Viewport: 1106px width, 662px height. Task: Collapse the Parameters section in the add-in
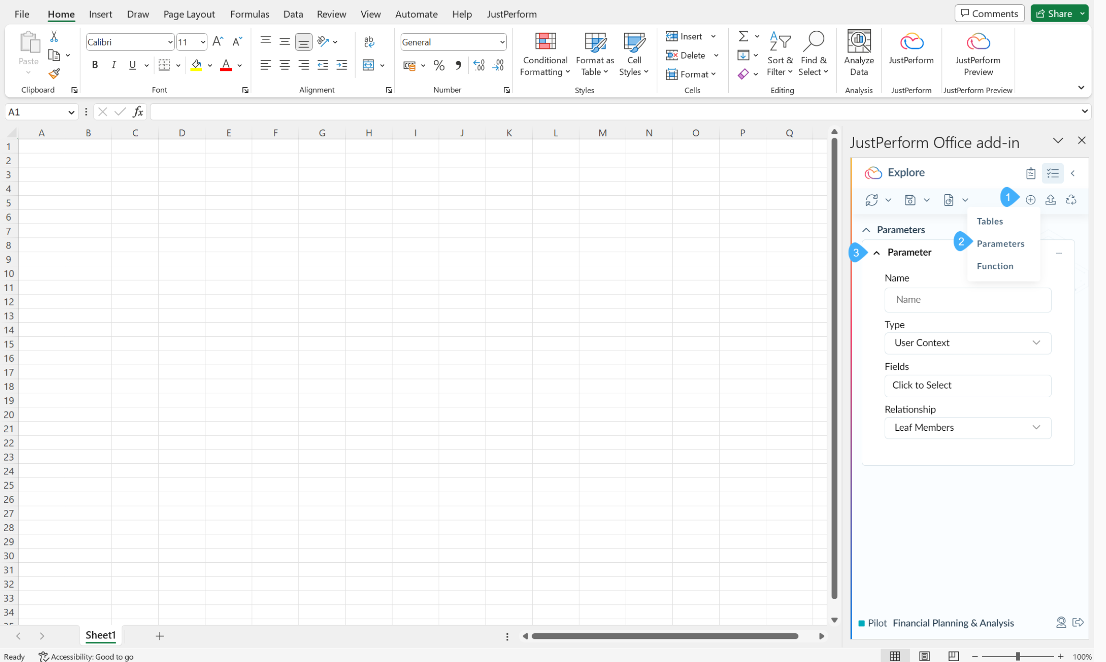(x=867, y=229)
